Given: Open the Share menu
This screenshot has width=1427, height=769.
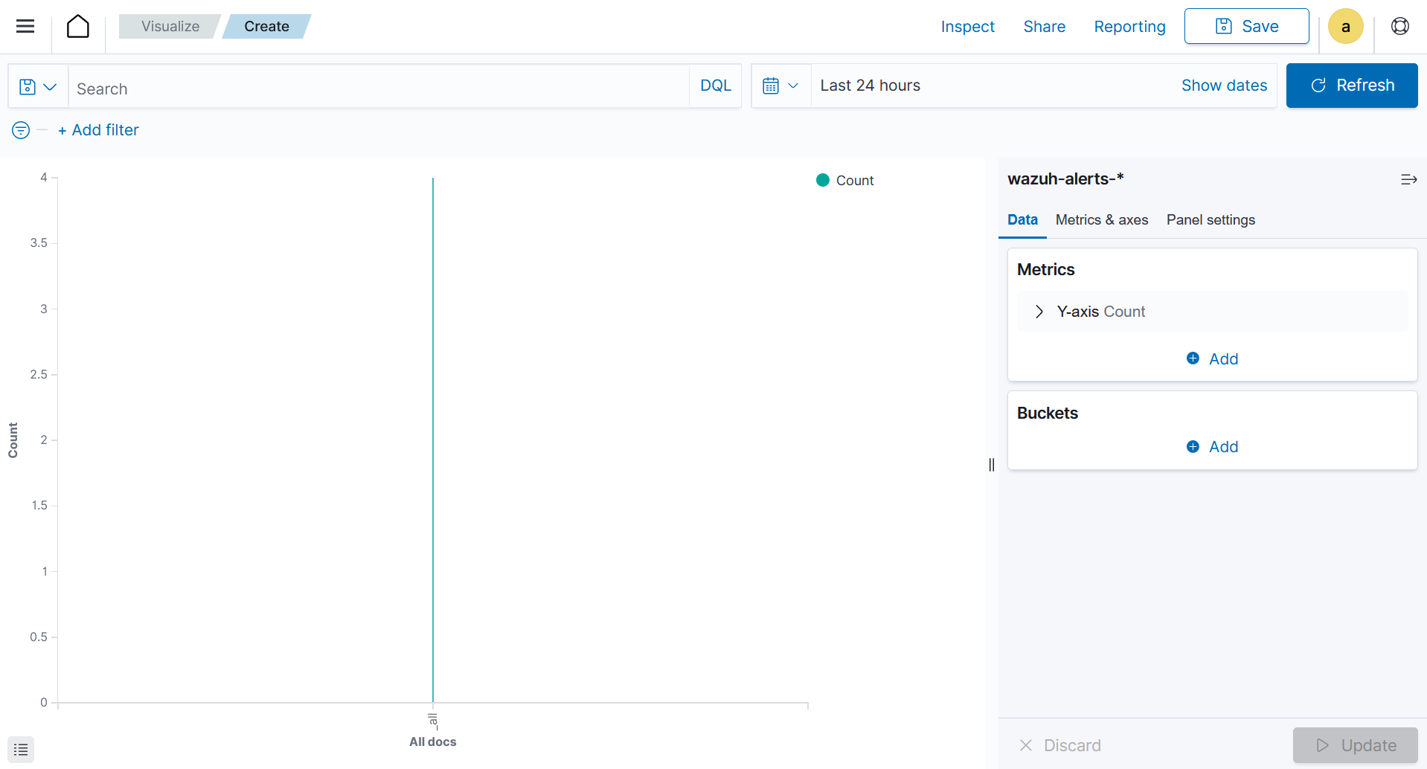Looking at the screenshot, I should 1044,27.
